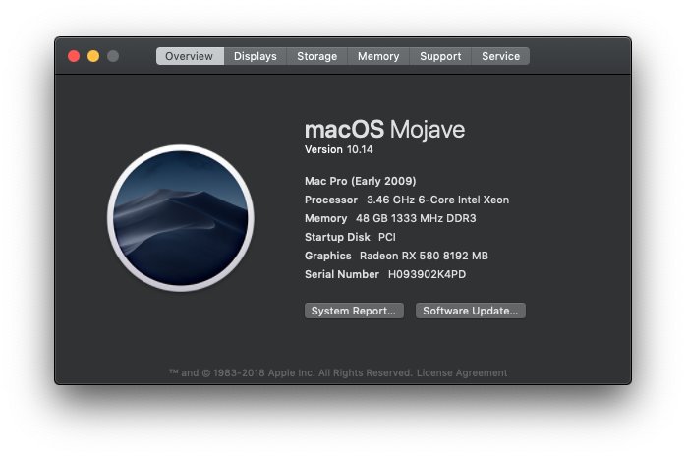Click Version 10.14 to reveal build number
Image resolution: width=686 pixels, height=457 pixels.
click(x=339, y=149)
